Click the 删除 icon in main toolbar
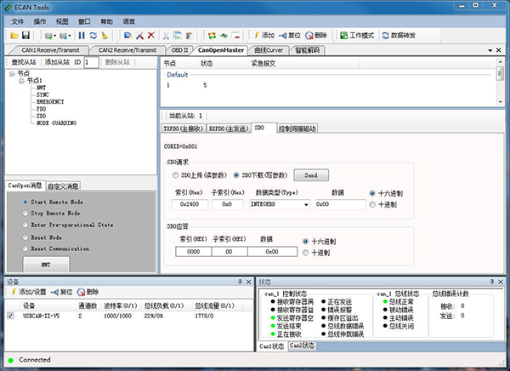510x371 pixels. 315,36
